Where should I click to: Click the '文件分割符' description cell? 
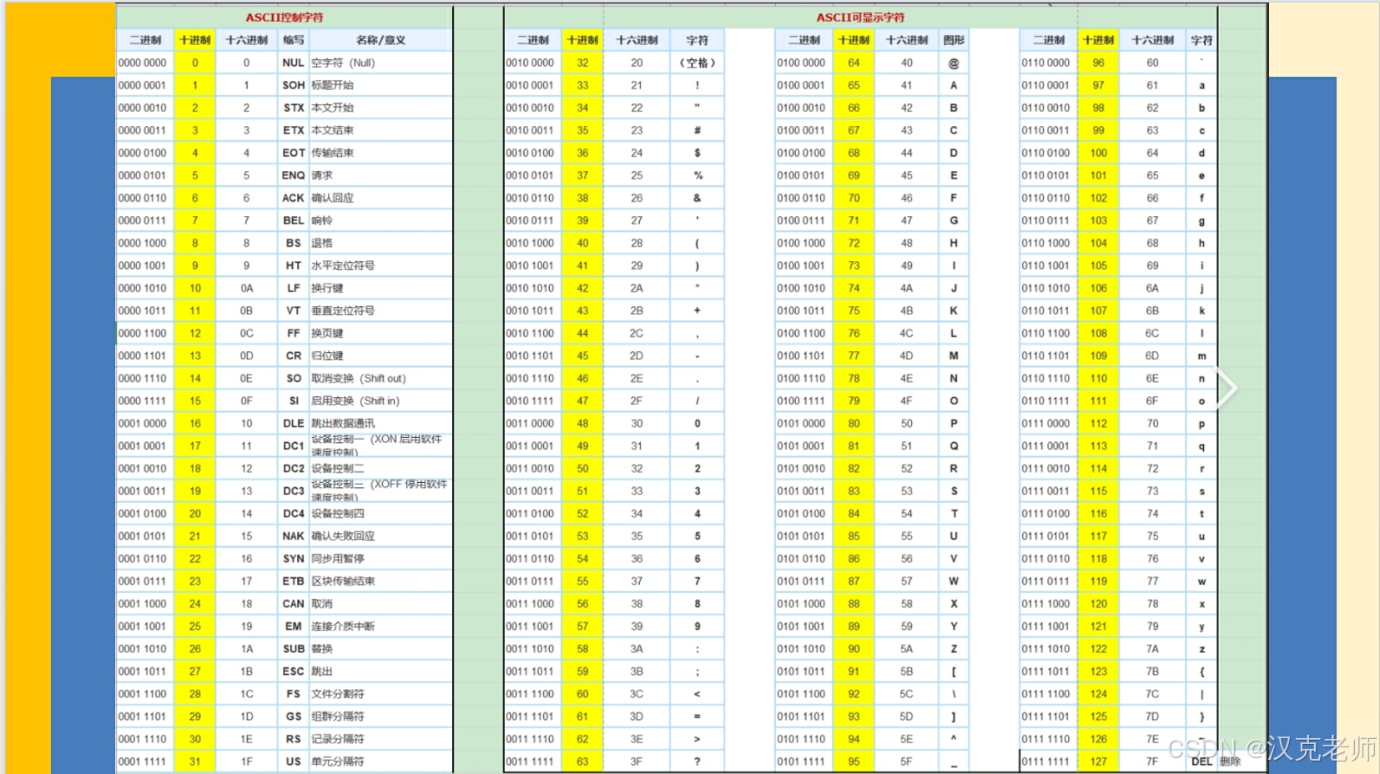point(380,693)
